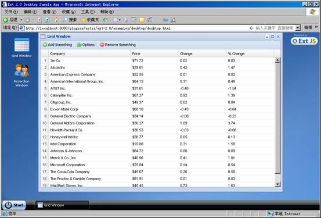Select the Alcoa Inc row
Screen dimensions: 321x218
[158, 67]
